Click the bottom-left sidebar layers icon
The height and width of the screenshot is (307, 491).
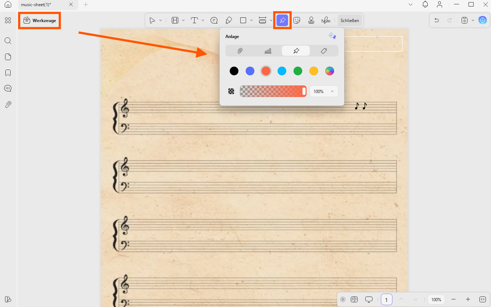8,299
